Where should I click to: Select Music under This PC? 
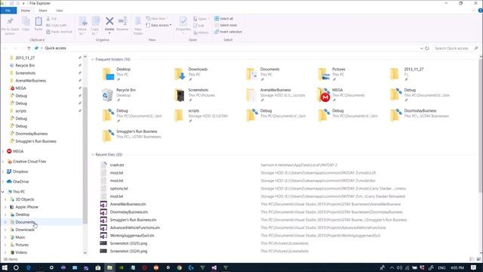tap(20, 237)
